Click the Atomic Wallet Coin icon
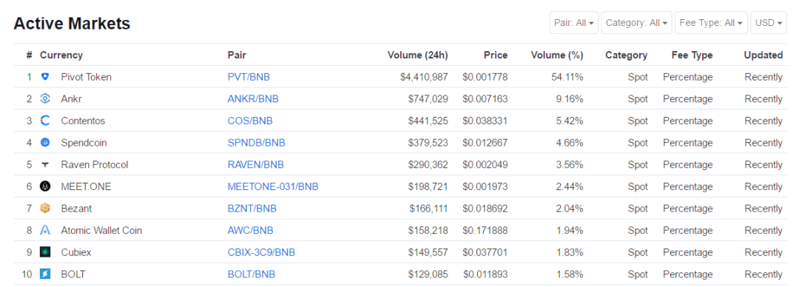The width and height of the screenshot is (799, 287). [x=45, y=231]
